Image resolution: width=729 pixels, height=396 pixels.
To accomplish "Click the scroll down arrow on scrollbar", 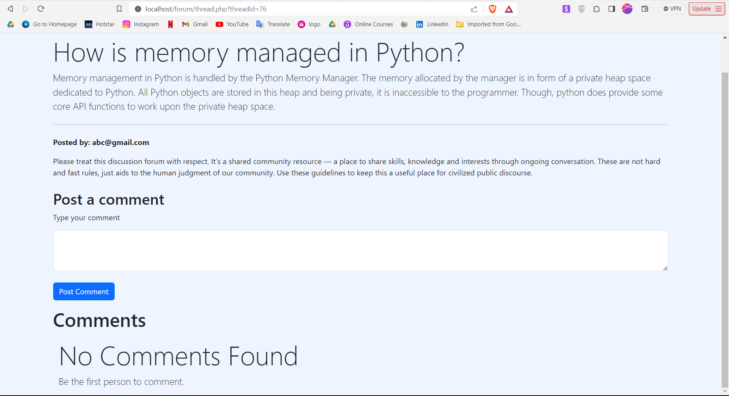I will click(725, 391).
